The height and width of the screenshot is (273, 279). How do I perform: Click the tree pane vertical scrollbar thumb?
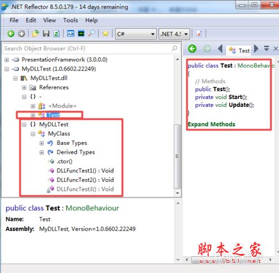tap(177, 156)
